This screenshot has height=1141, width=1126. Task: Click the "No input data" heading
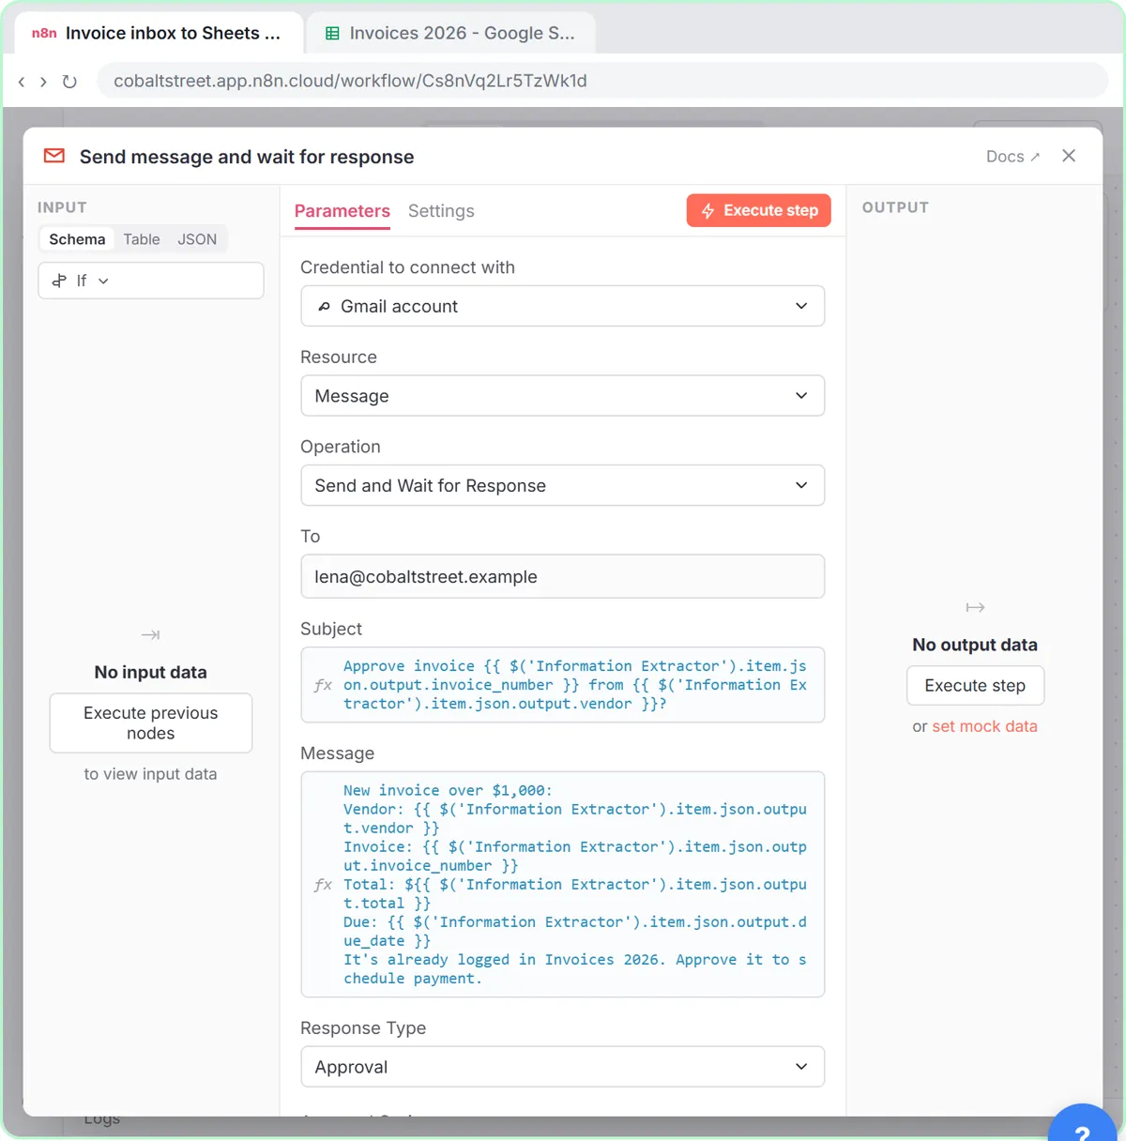coord(150,672)
